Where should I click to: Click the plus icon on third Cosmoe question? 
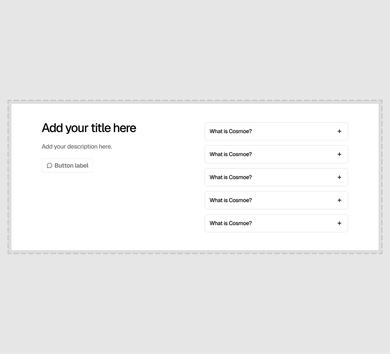tap(339, 177)
